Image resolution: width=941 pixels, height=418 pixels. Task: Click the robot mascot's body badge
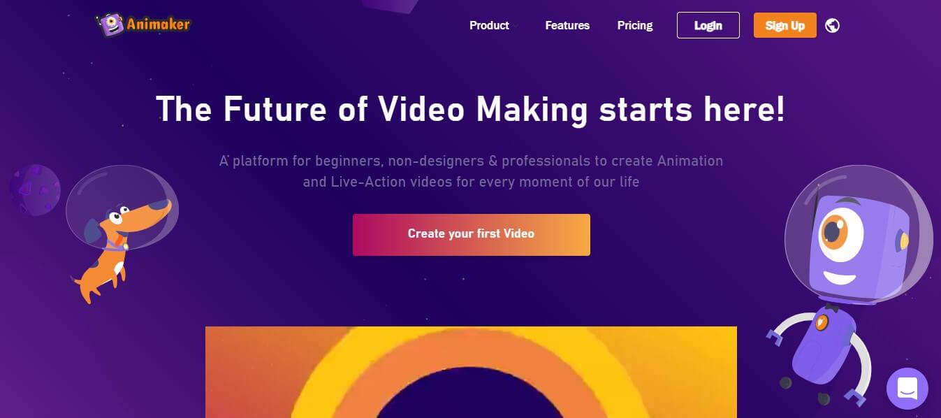[x=822, y=323]
